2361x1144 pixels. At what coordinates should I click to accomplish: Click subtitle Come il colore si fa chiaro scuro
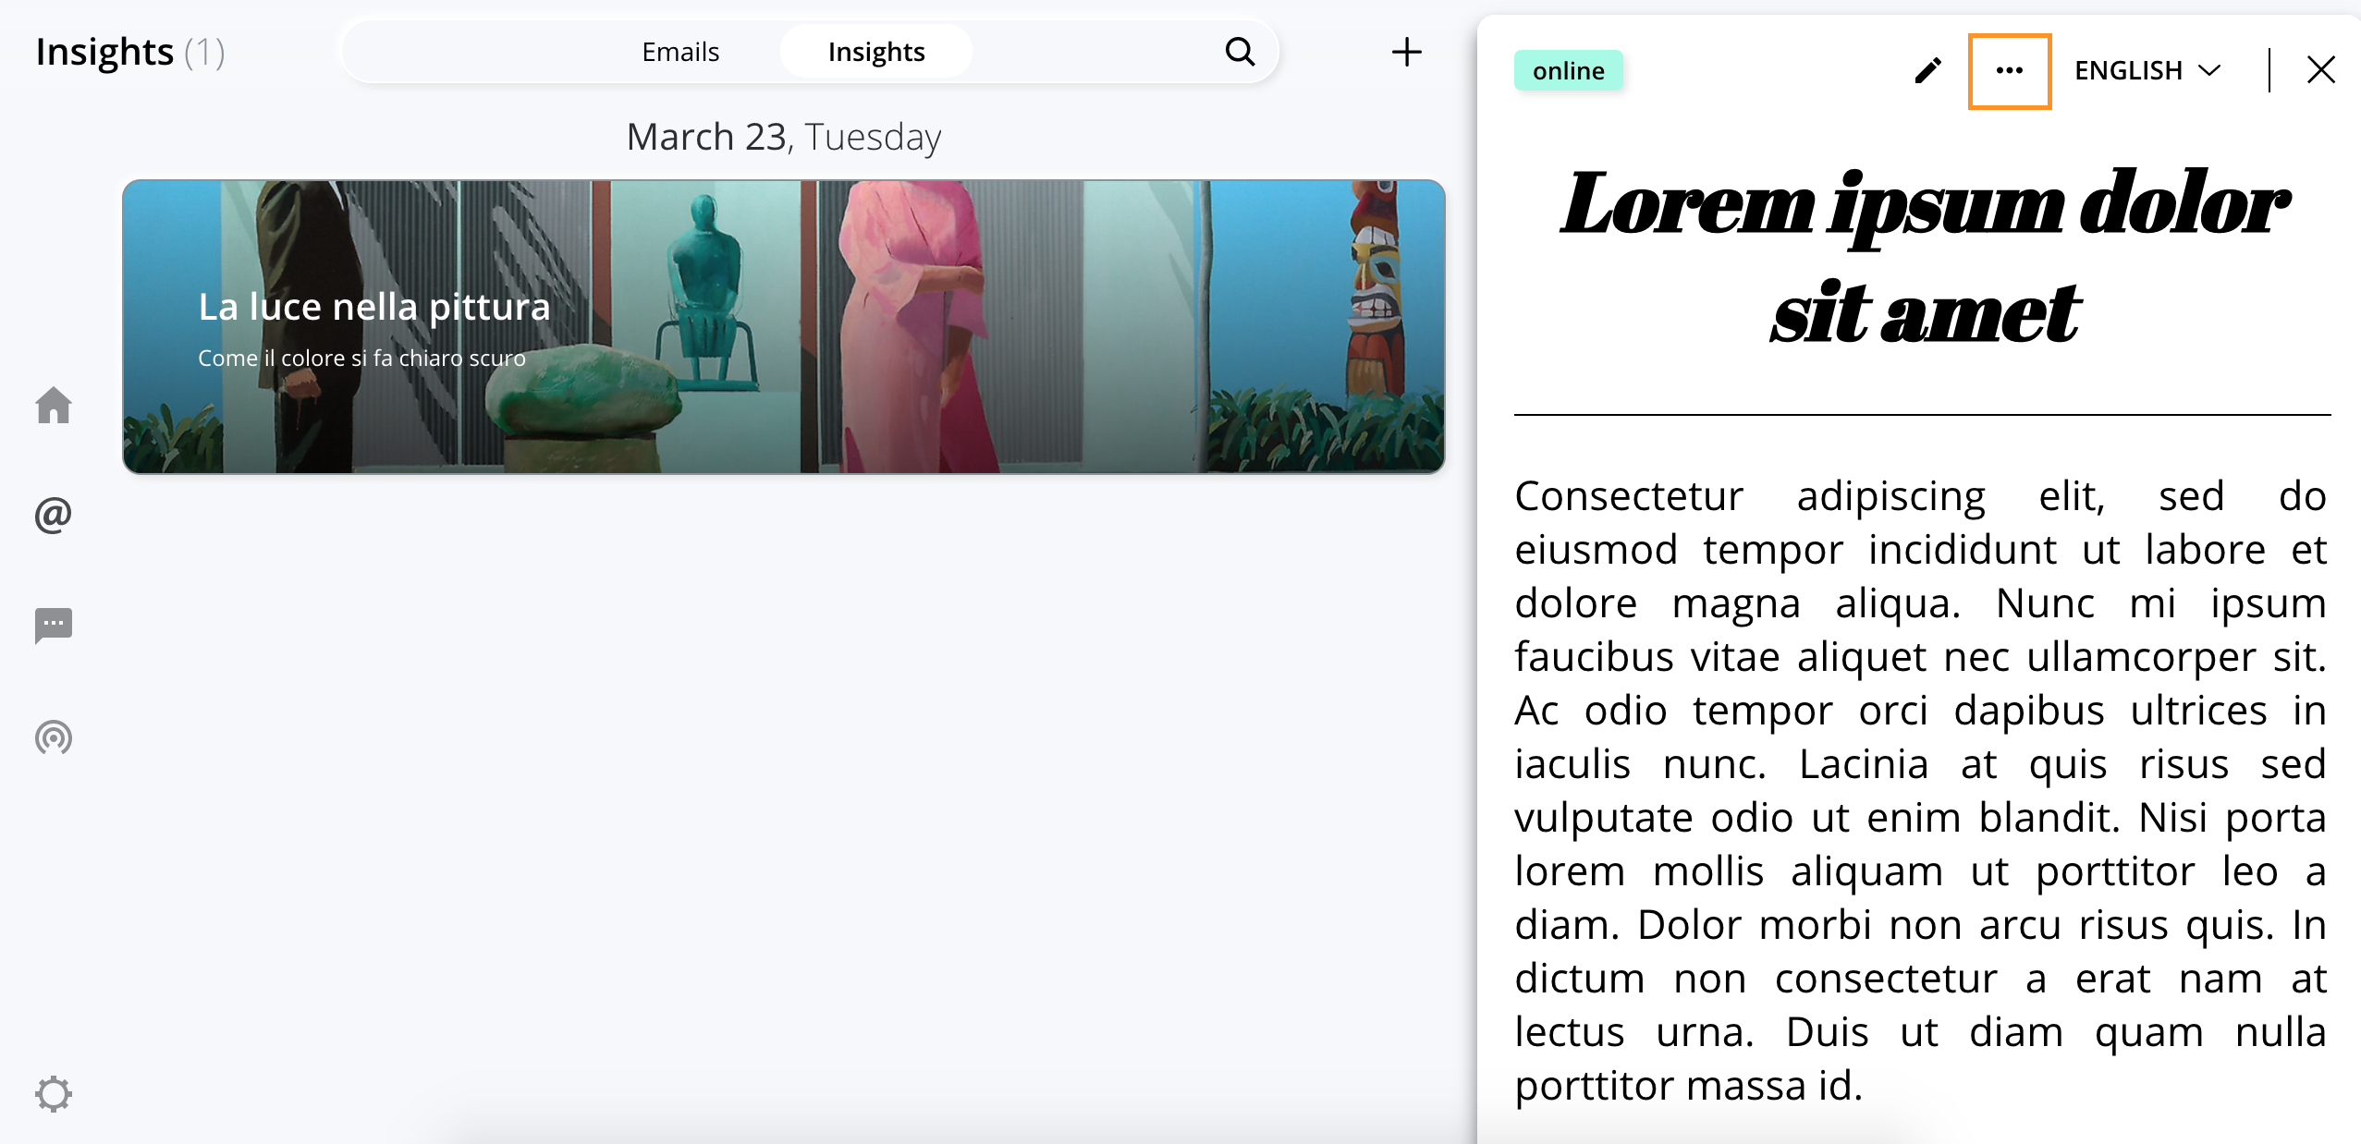coord(361,358)
